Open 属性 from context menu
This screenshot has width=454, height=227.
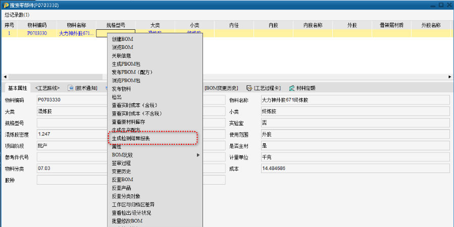point(117,147)
